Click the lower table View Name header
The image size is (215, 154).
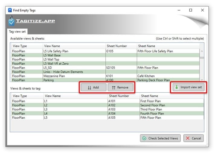click(75, 96)
